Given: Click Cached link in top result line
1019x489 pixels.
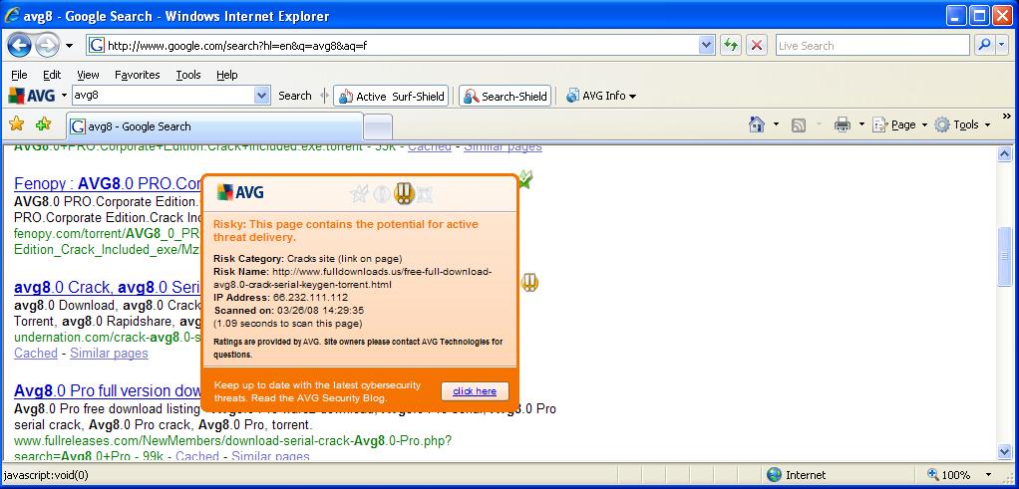Looking at the screenshot, I should [430, 147].
